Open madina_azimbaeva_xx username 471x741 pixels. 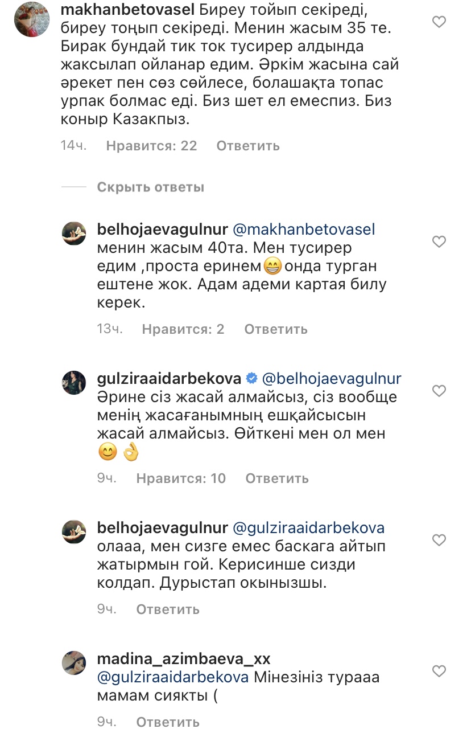[x=184, y=659]
